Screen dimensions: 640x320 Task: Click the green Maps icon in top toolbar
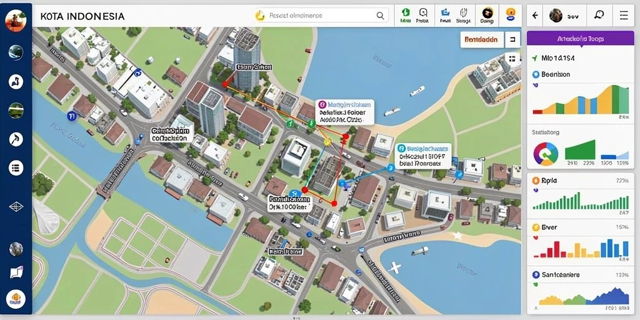click(406, 16)
